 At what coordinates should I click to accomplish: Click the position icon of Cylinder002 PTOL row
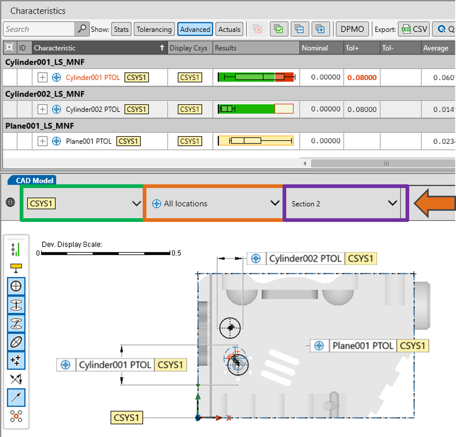tap(56, 109)
